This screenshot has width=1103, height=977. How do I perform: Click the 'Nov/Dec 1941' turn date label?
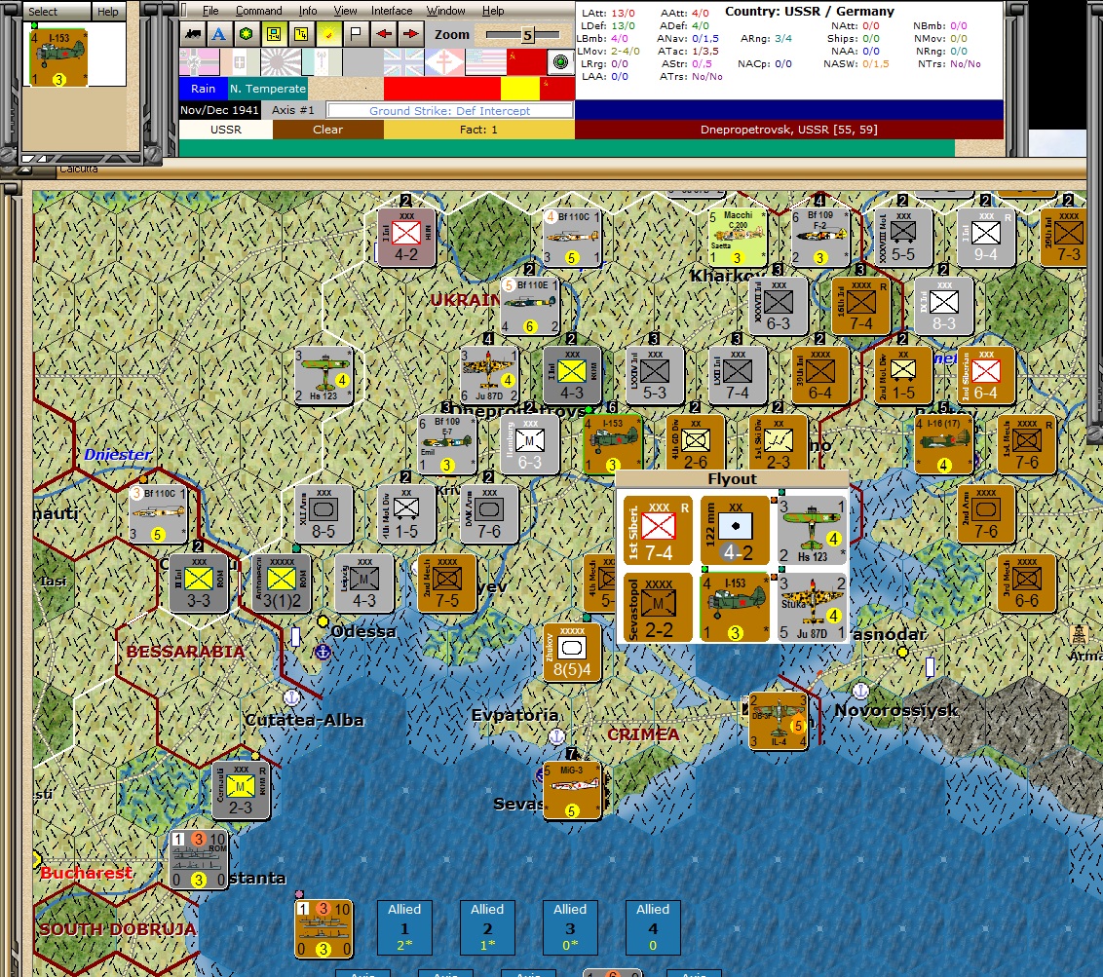(x=219, y=110)
